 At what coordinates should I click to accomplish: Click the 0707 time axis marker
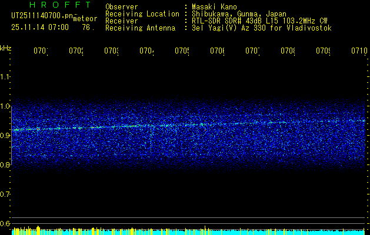tap(253, 51)
